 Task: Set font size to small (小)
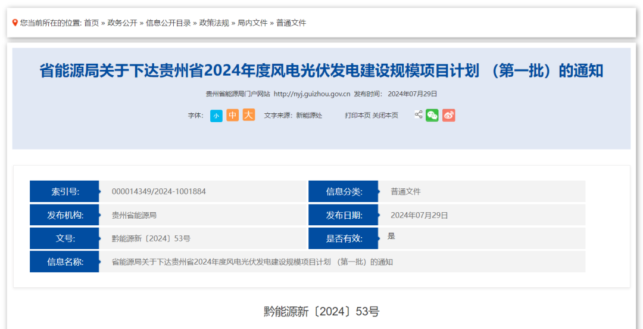[216, 116]
